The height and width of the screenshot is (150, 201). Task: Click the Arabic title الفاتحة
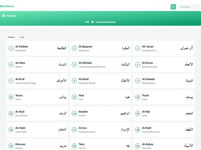(x=62, y=48)
